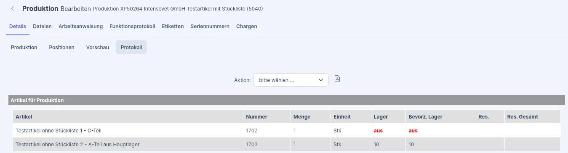Select the Funktionsprotokoll tab
The width and height of the screenshot is (568, 153).
click(x=132, y=26)
